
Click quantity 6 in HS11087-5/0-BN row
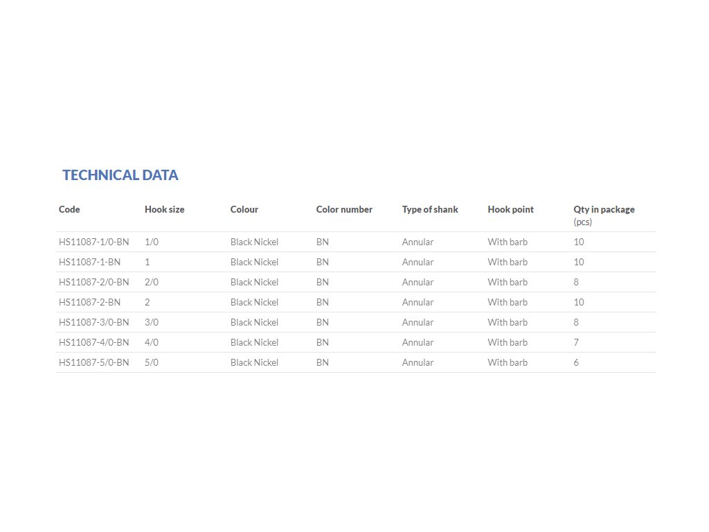576,362
